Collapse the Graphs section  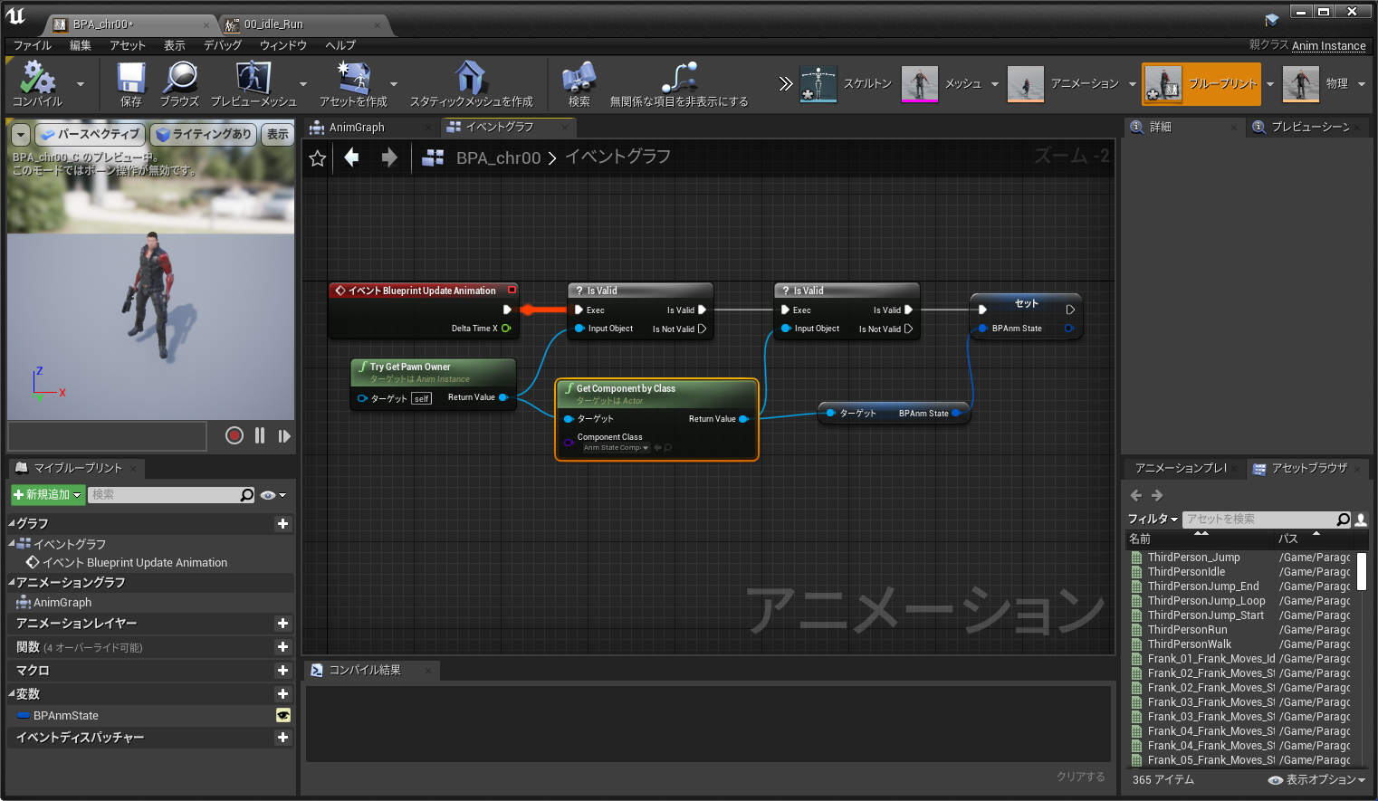(12, 523)
